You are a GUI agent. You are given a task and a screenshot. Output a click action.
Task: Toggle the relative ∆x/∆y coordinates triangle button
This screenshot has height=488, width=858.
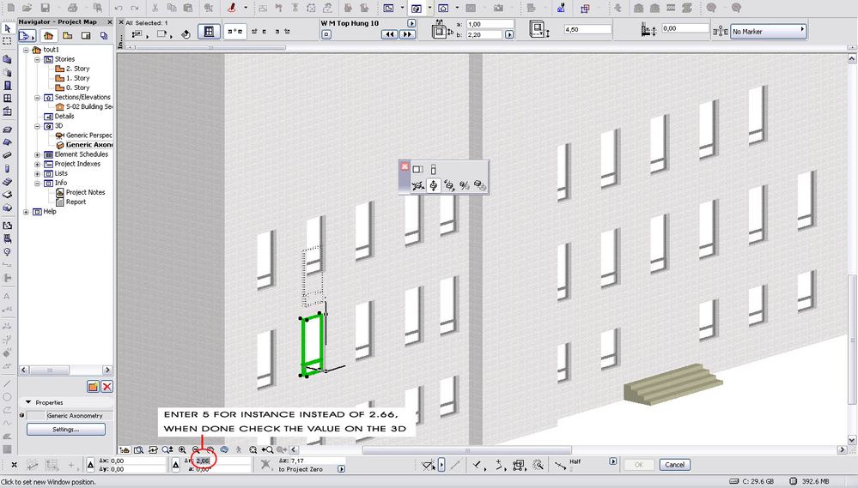[x=91, y=465]
